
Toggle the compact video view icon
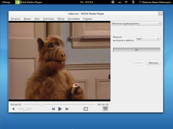(86, 109)
